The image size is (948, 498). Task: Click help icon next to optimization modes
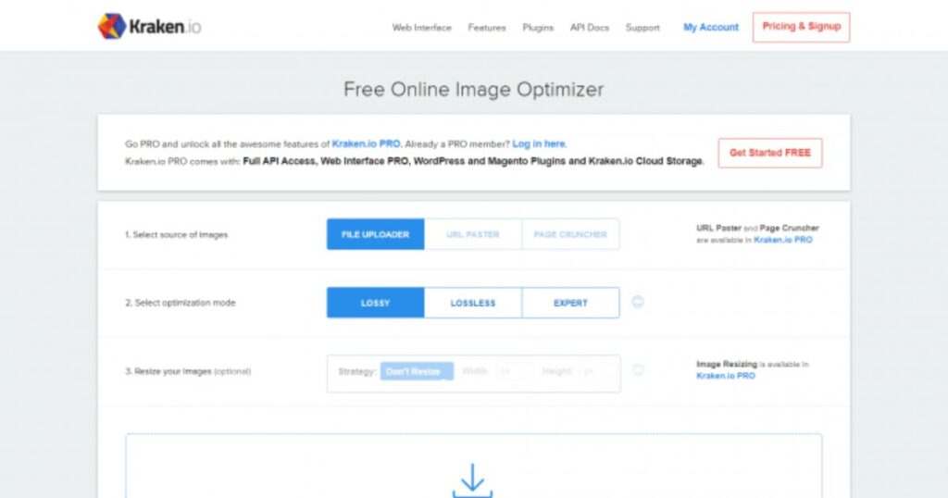[x=637, y=302]
